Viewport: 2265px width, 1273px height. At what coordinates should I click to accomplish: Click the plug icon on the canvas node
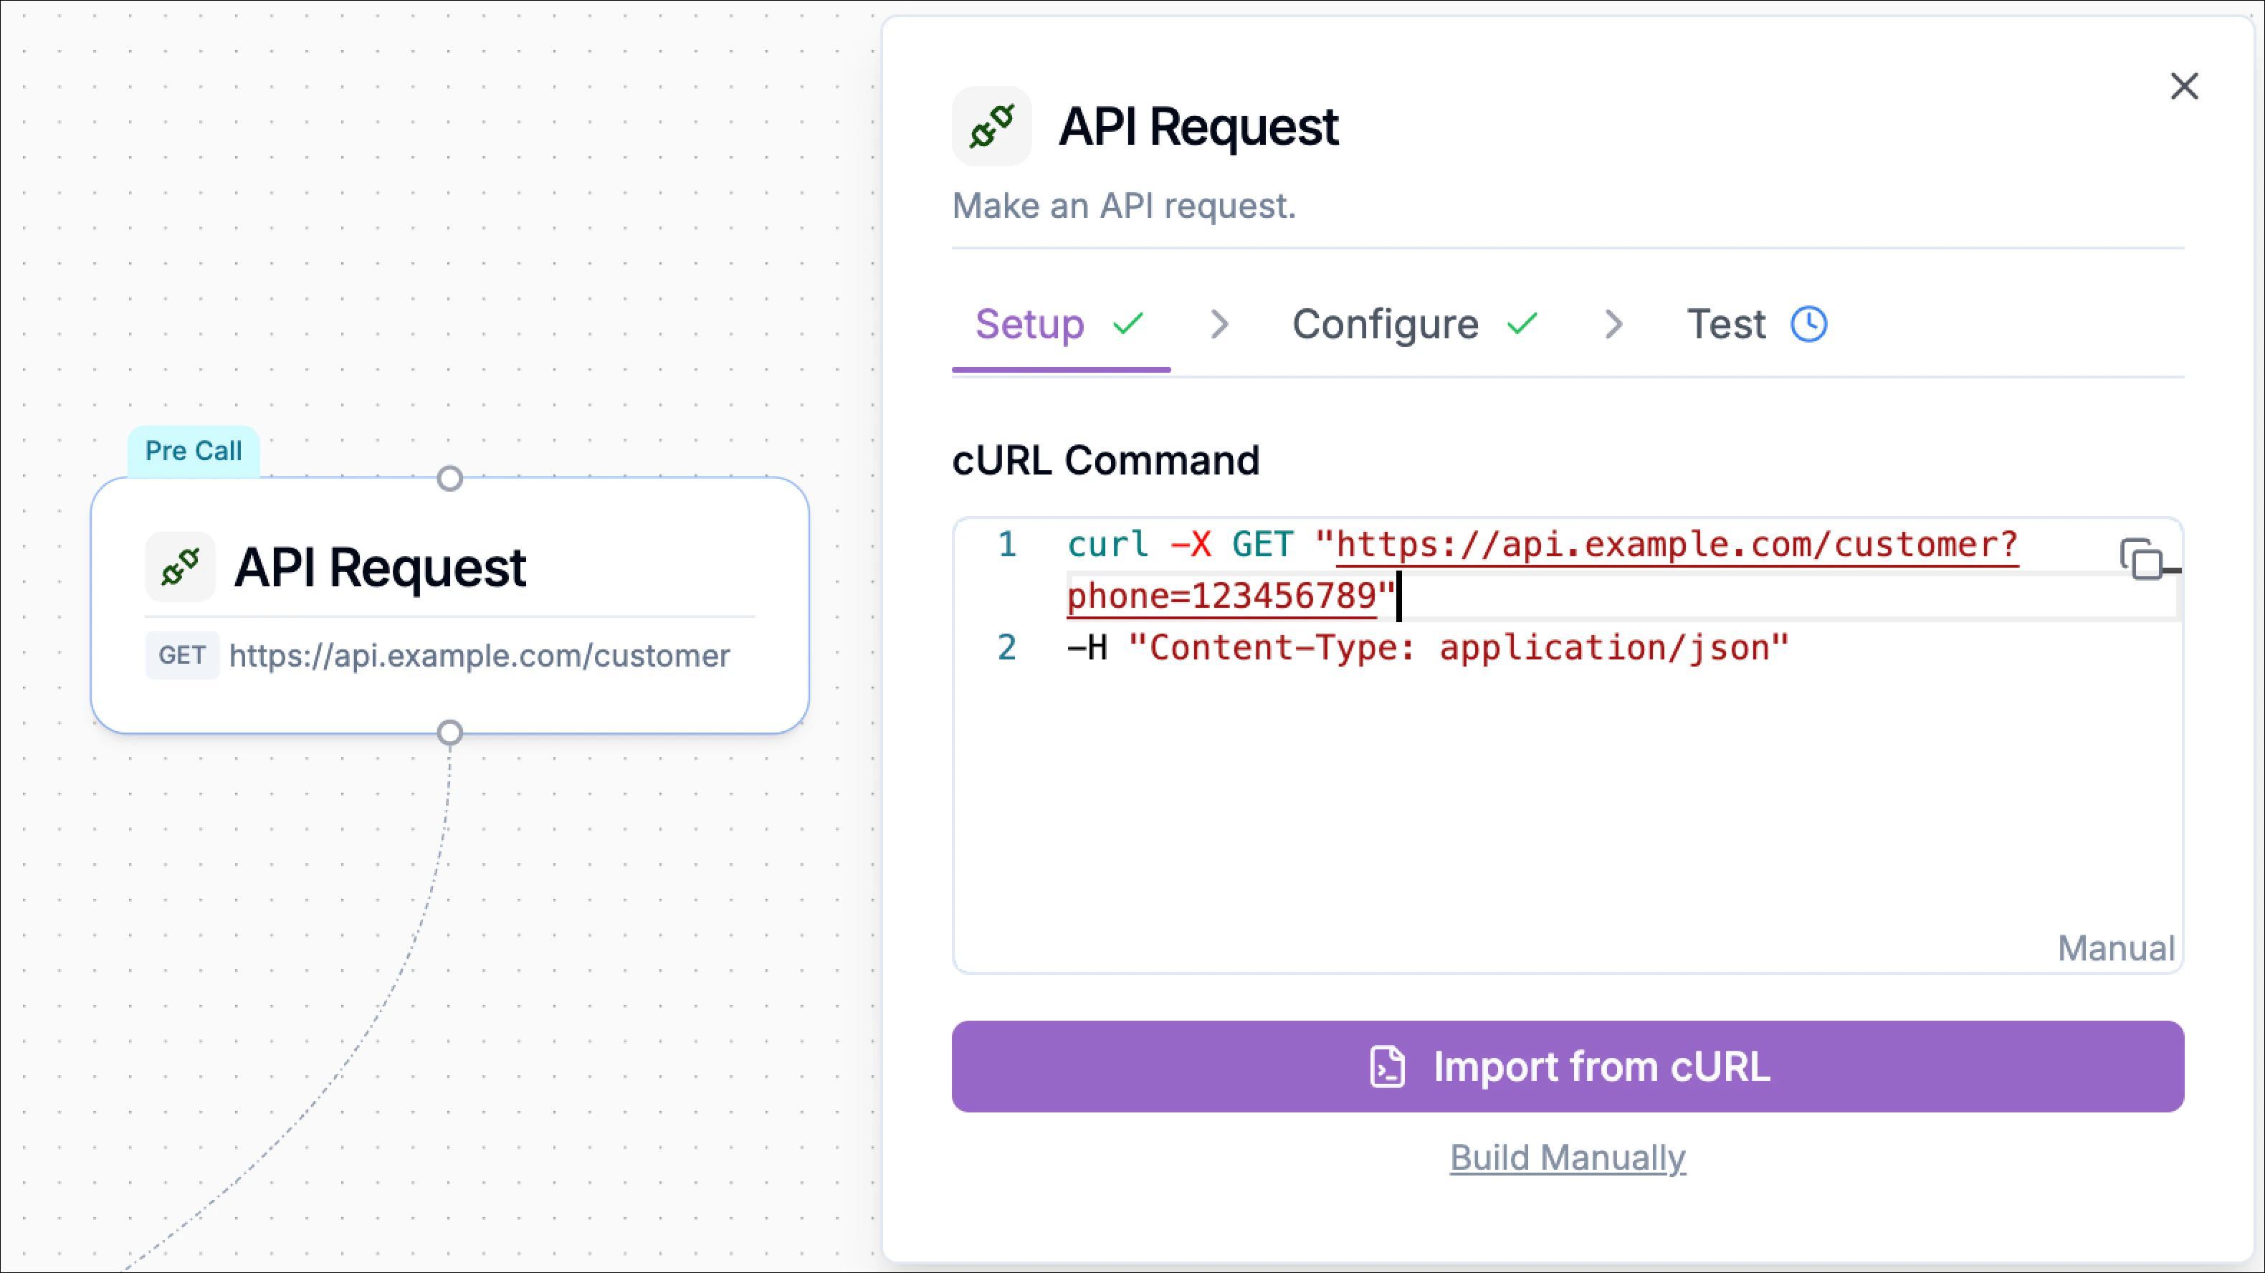pos(180,567)
